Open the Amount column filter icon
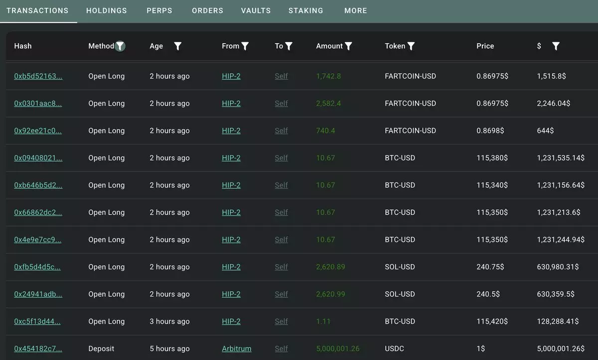 point(349,46)
